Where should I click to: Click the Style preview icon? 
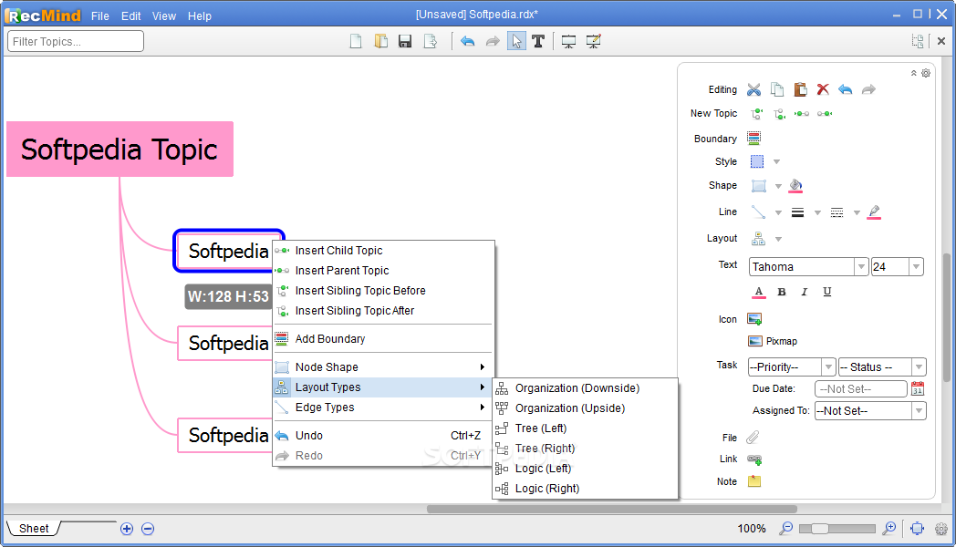point(756,161)
